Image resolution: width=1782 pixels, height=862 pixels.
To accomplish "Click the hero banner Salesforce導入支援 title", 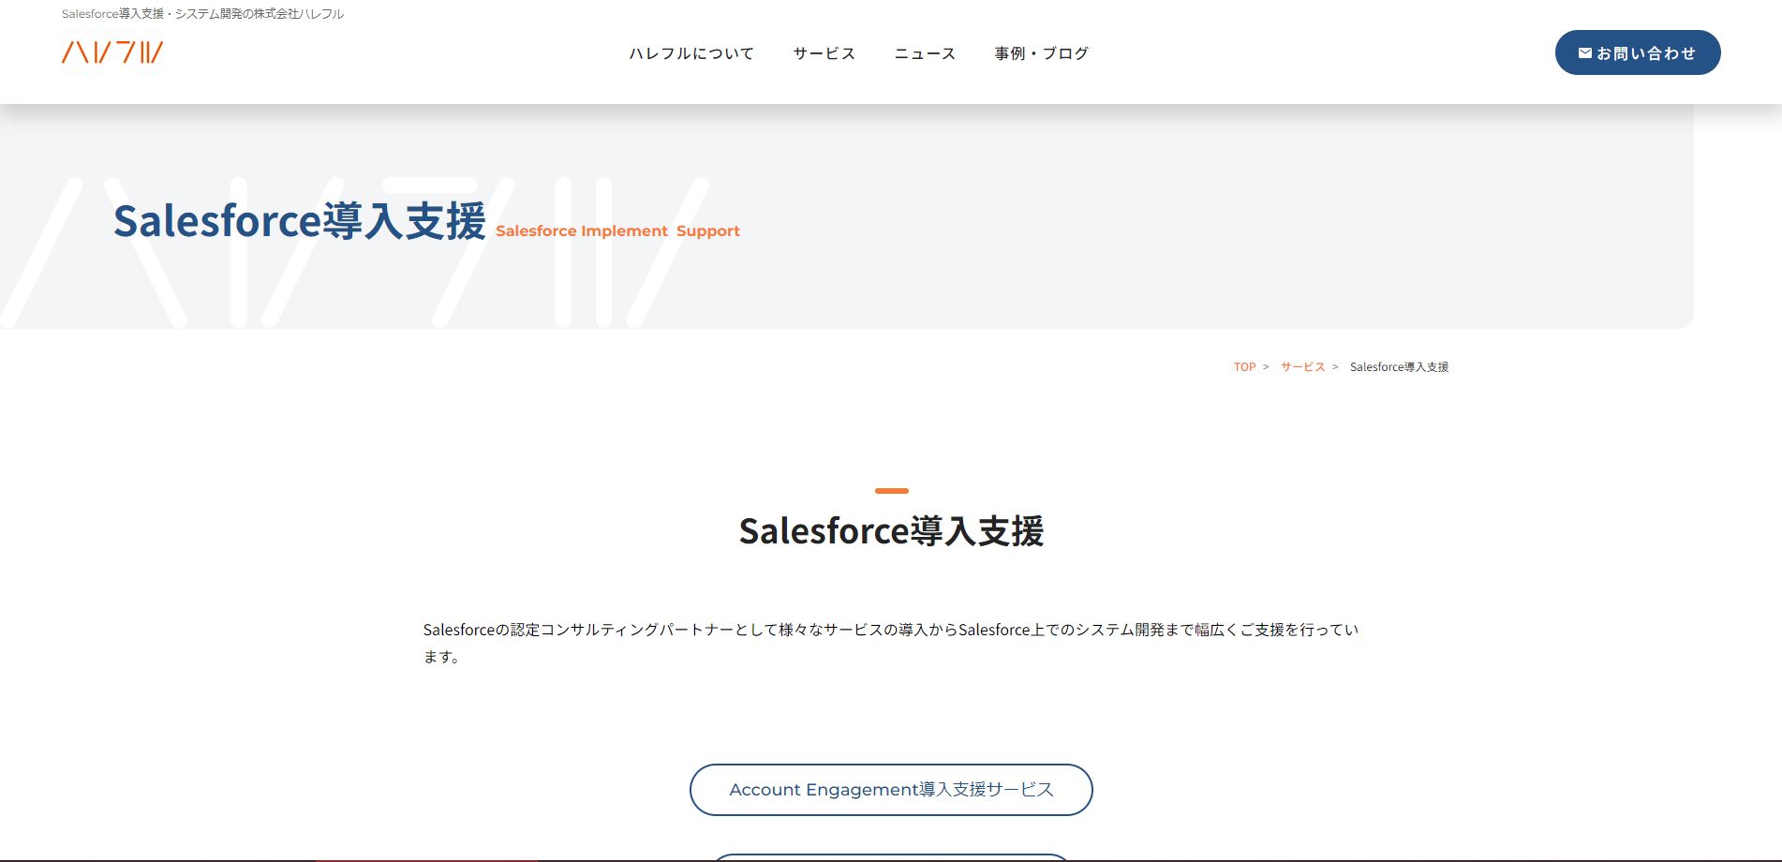I will [300, 222].
